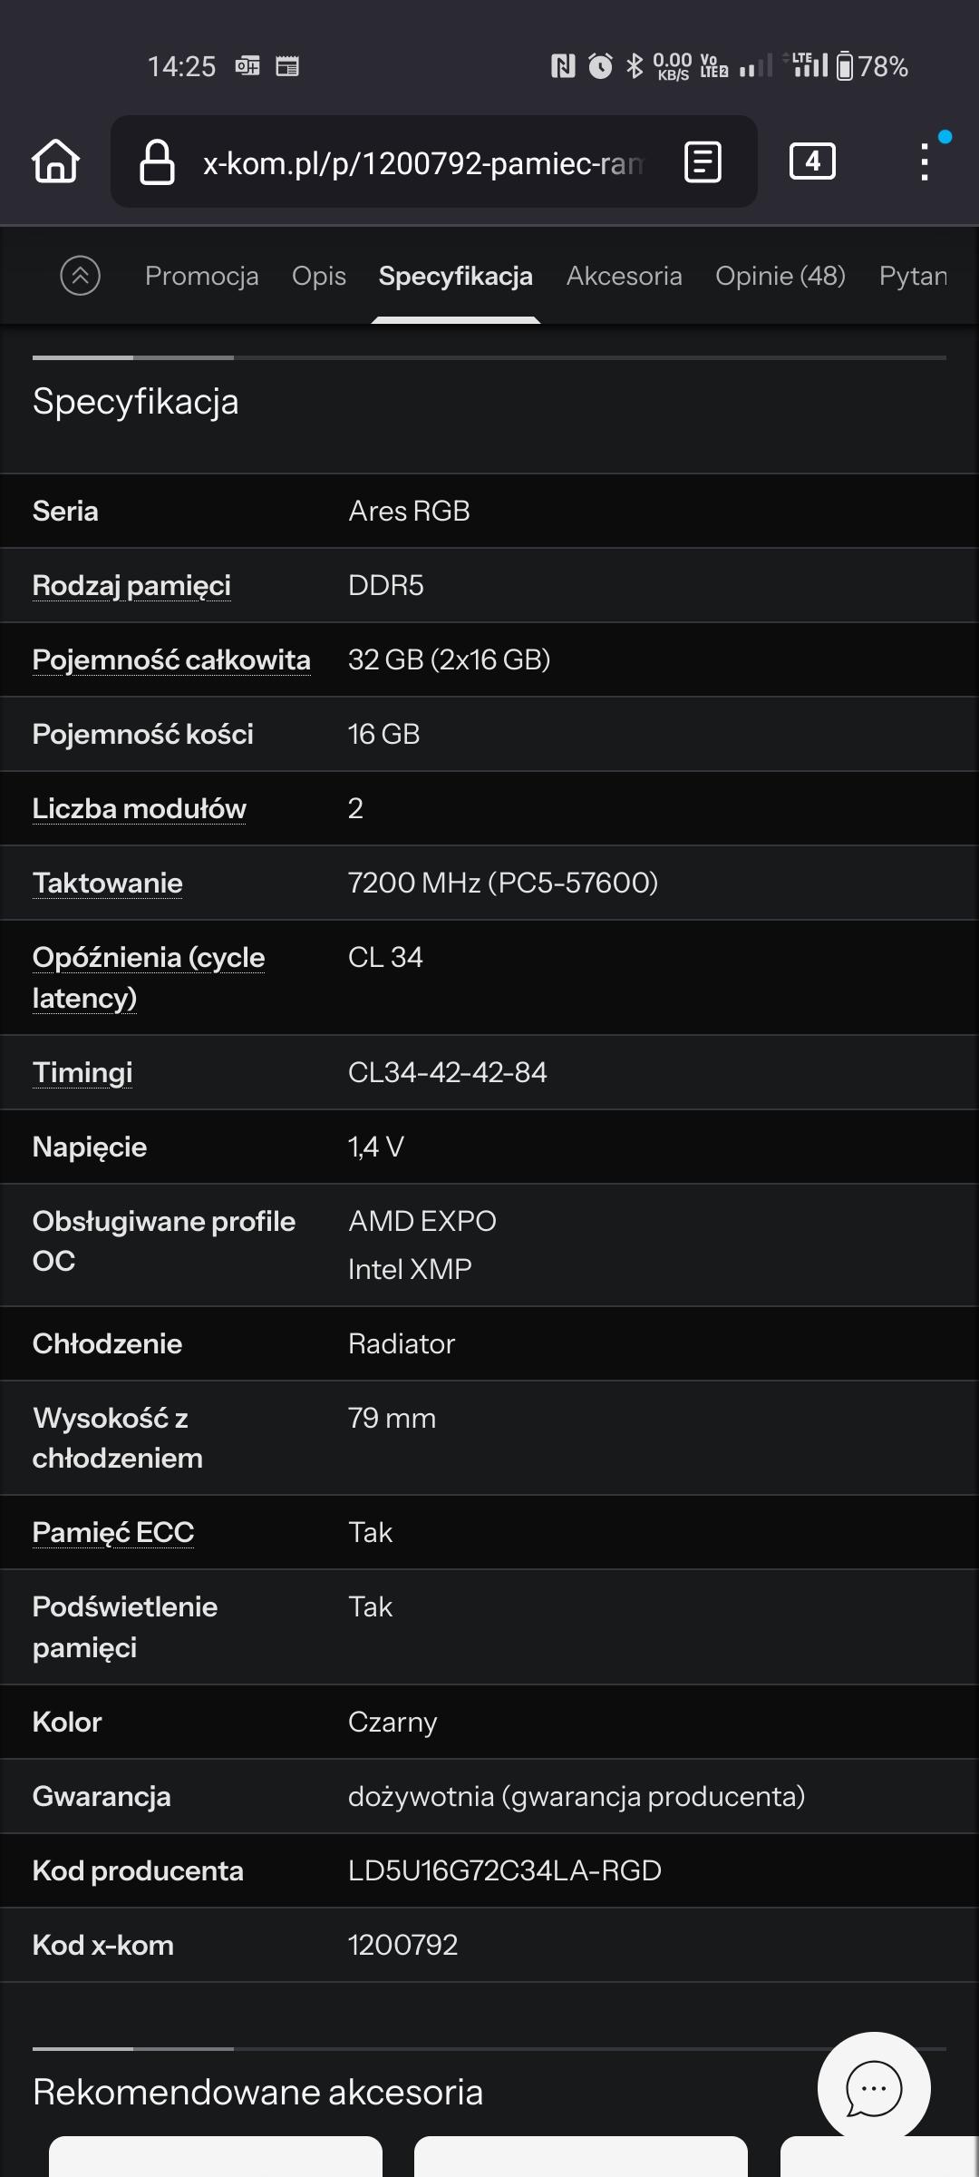The height and width of the screenshot is (2177, 979).
Task: Open the Pamięć ECC definition link
Action: pyautogui.click(x=113, y=1533)
